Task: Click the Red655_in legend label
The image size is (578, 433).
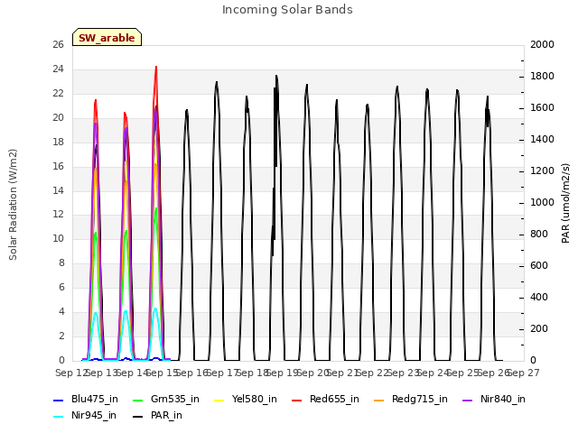Action: [334, 399]
